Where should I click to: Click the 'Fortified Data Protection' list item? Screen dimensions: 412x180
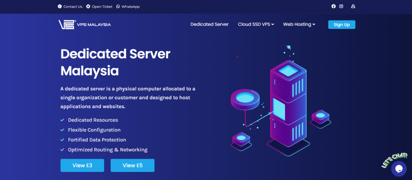[97, 140]
